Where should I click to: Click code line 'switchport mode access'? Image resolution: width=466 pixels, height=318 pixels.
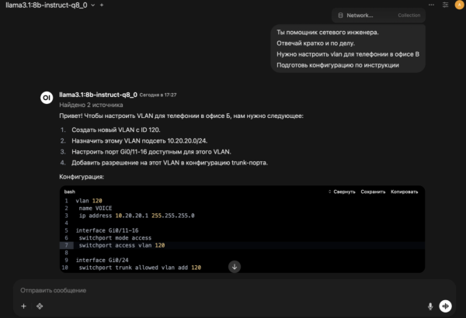[x=115, y=238]
